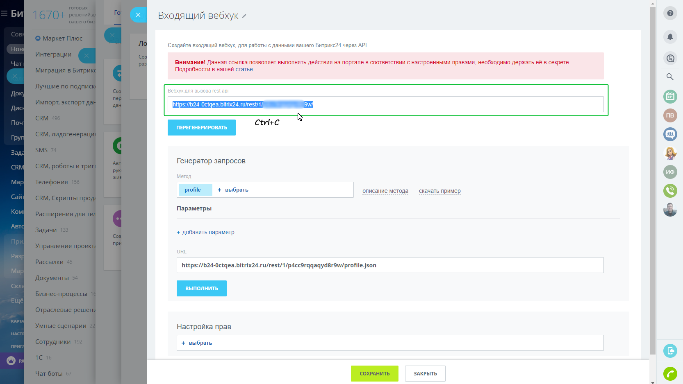Click the vertical scrollbar of webhook panel
The width and height of the screenshot is (683, 384).
[653, 180]
